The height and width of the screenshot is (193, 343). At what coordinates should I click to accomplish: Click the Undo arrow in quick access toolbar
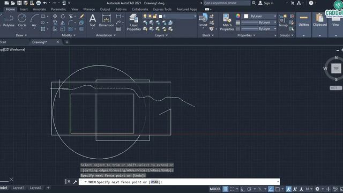(x=45, y=3)
